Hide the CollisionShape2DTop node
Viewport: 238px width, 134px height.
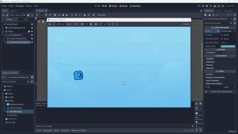[x=32, y=39]
